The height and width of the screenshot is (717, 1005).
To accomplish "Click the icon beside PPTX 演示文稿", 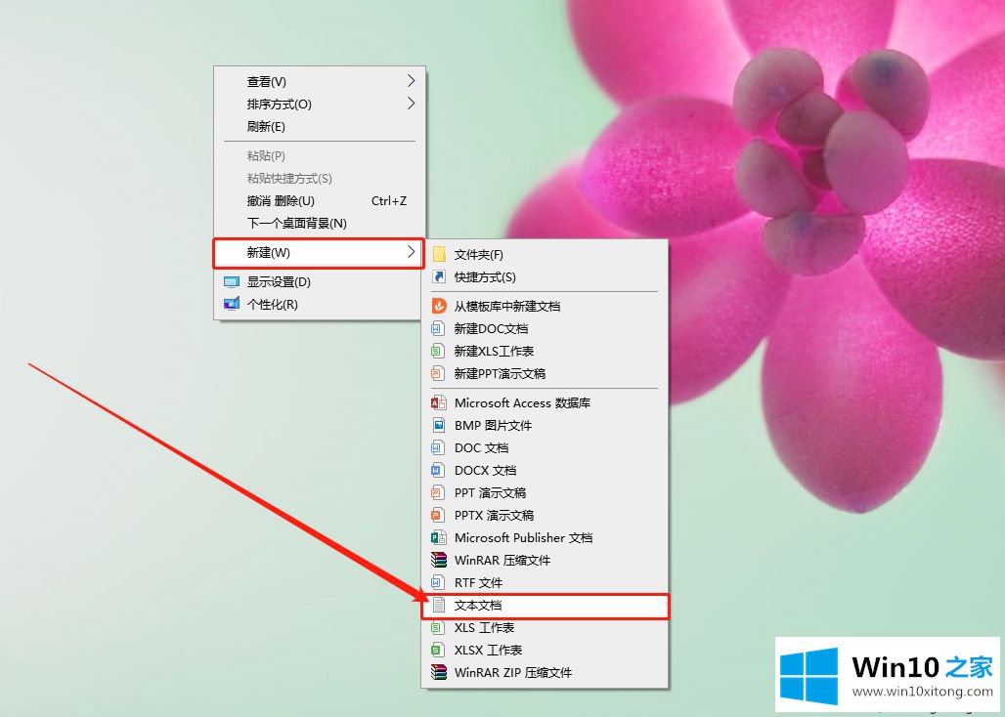I will click(x=438, y=515).
